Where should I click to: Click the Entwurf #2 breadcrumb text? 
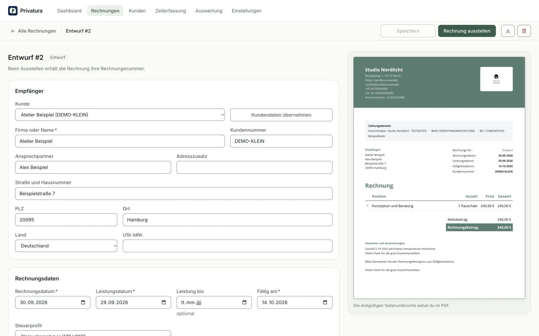tap(78, 31)
